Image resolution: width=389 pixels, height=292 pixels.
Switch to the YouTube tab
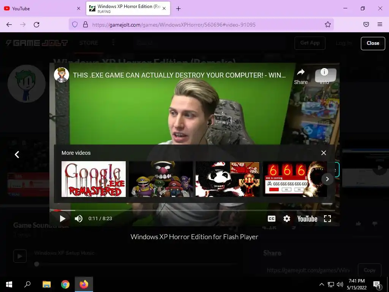coord(43,8)
